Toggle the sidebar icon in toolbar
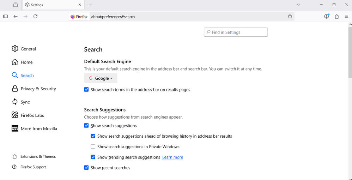The height and width of the screenshot is (180, 352). 6,17
